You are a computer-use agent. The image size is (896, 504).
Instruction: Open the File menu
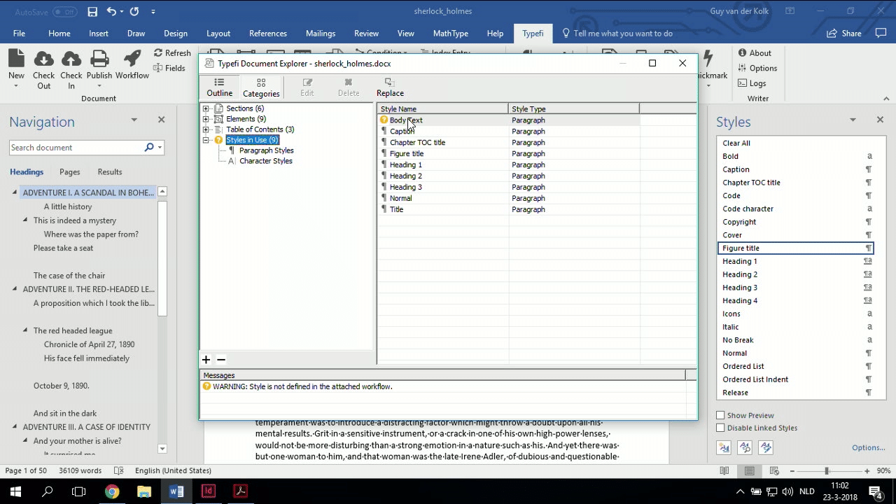[x=19, y=33]
